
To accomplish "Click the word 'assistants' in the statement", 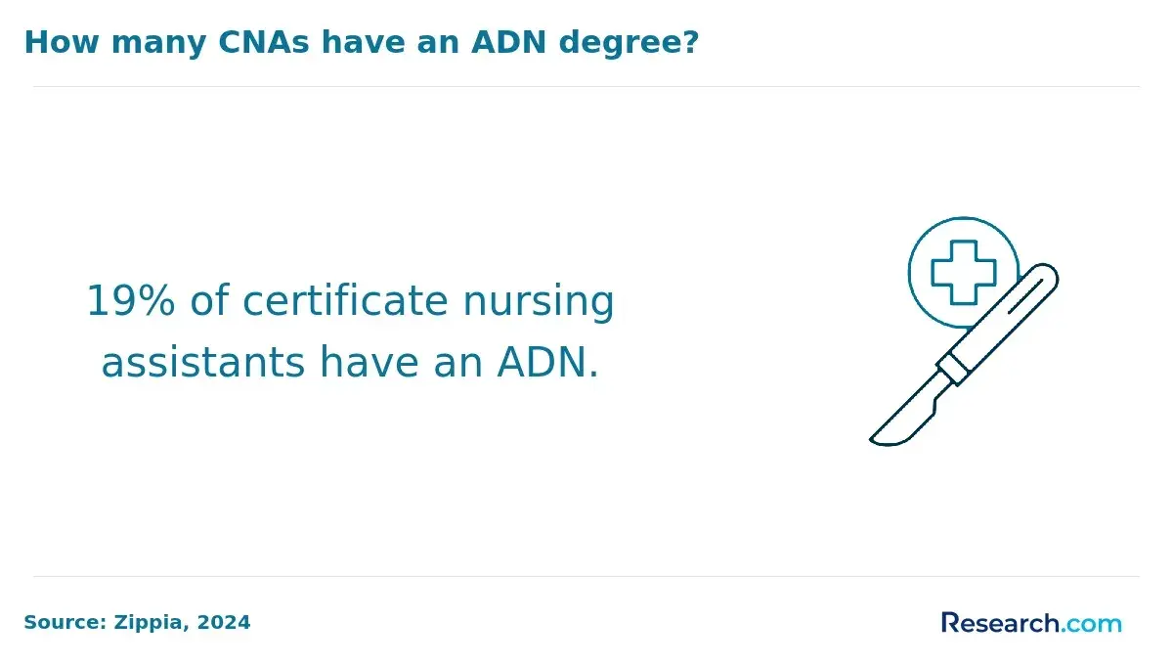I will pyautogui.click(x=203, y=364).
